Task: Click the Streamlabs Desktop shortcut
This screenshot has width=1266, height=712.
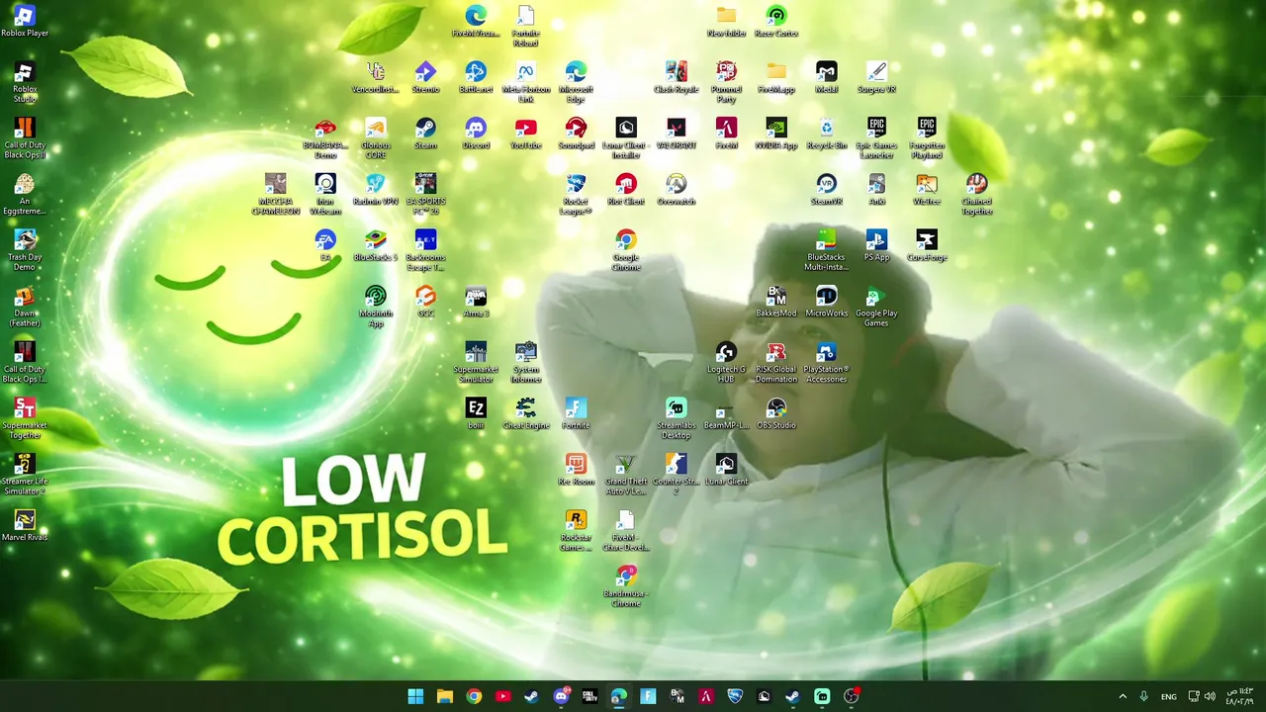Action: (x=677, y=418)
